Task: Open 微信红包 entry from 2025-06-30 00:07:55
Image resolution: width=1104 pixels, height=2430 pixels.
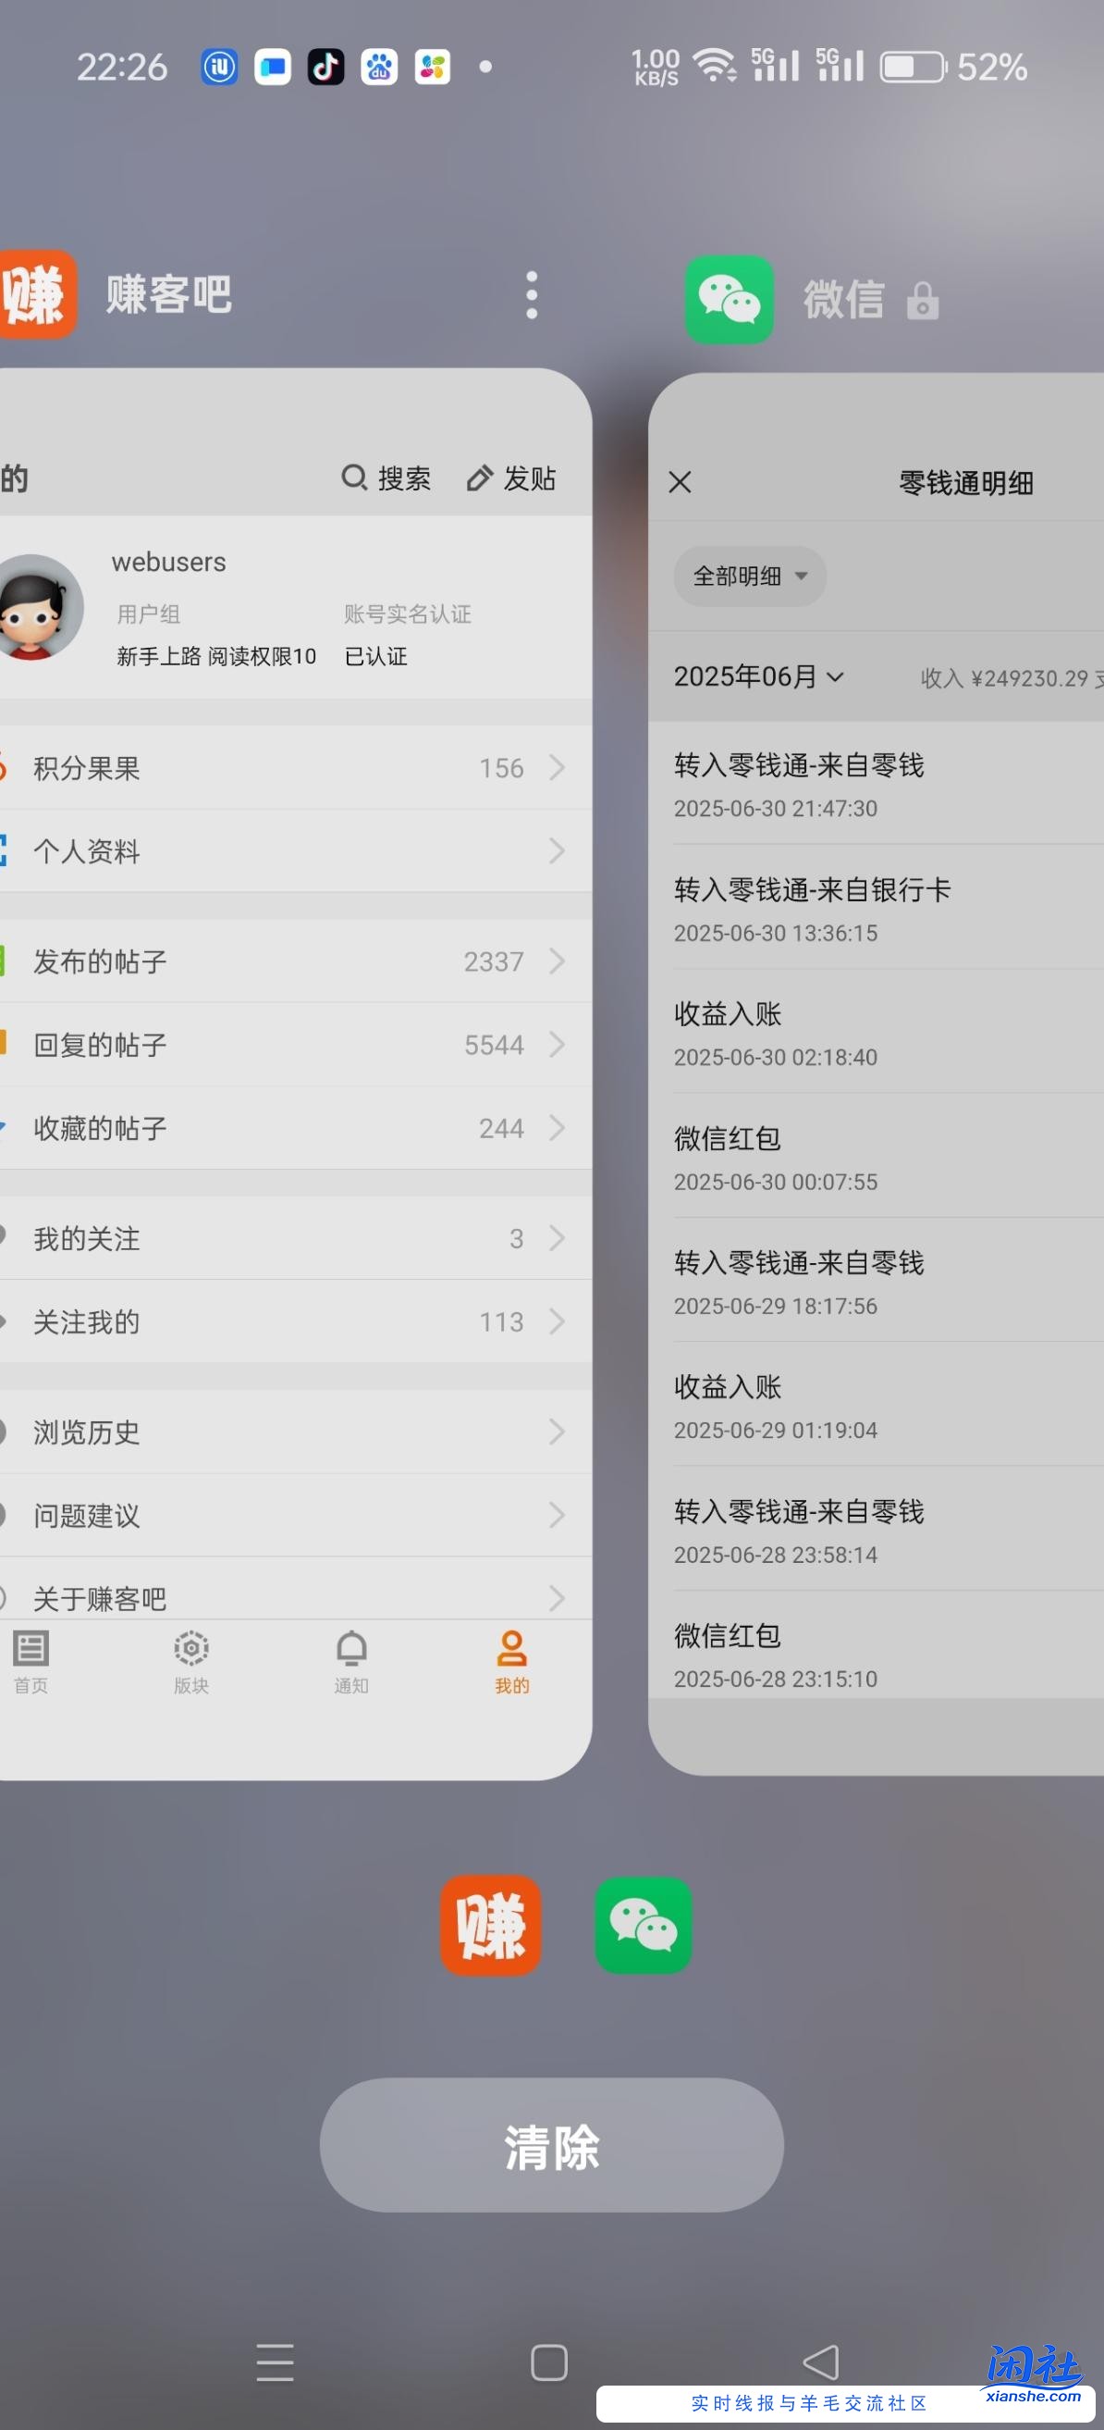Action: [x=876, y=1157]
